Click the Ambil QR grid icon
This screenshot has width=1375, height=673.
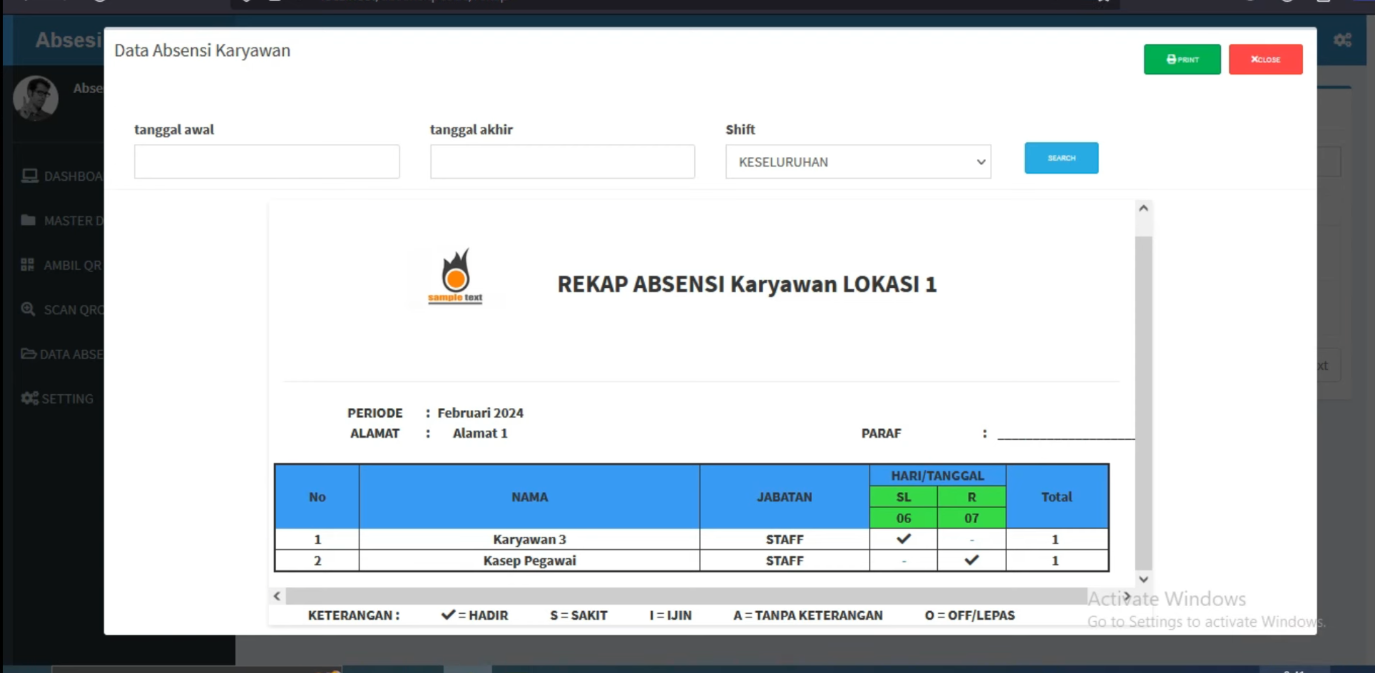[x=27, y=265]
